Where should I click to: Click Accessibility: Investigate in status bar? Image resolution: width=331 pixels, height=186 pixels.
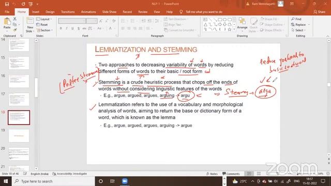pyautogui.click(x=70, y=174)
